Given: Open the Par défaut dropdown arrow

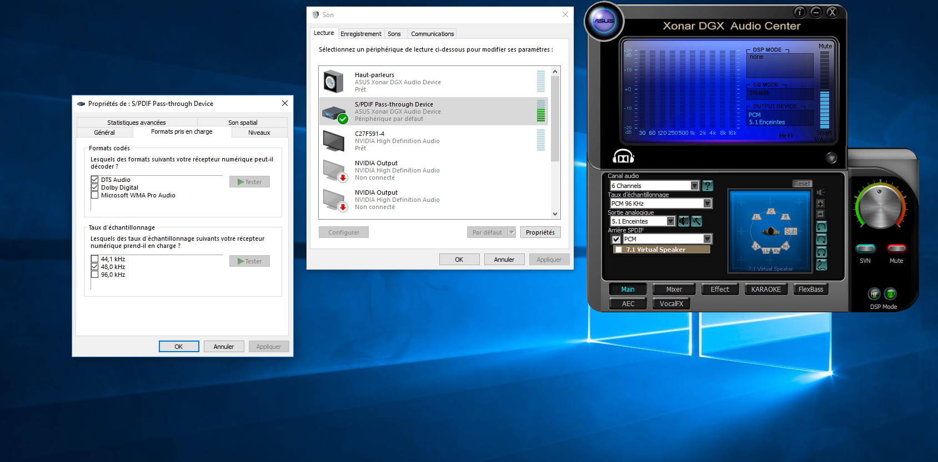Looking at the screenshot, I should pos(512,232).
